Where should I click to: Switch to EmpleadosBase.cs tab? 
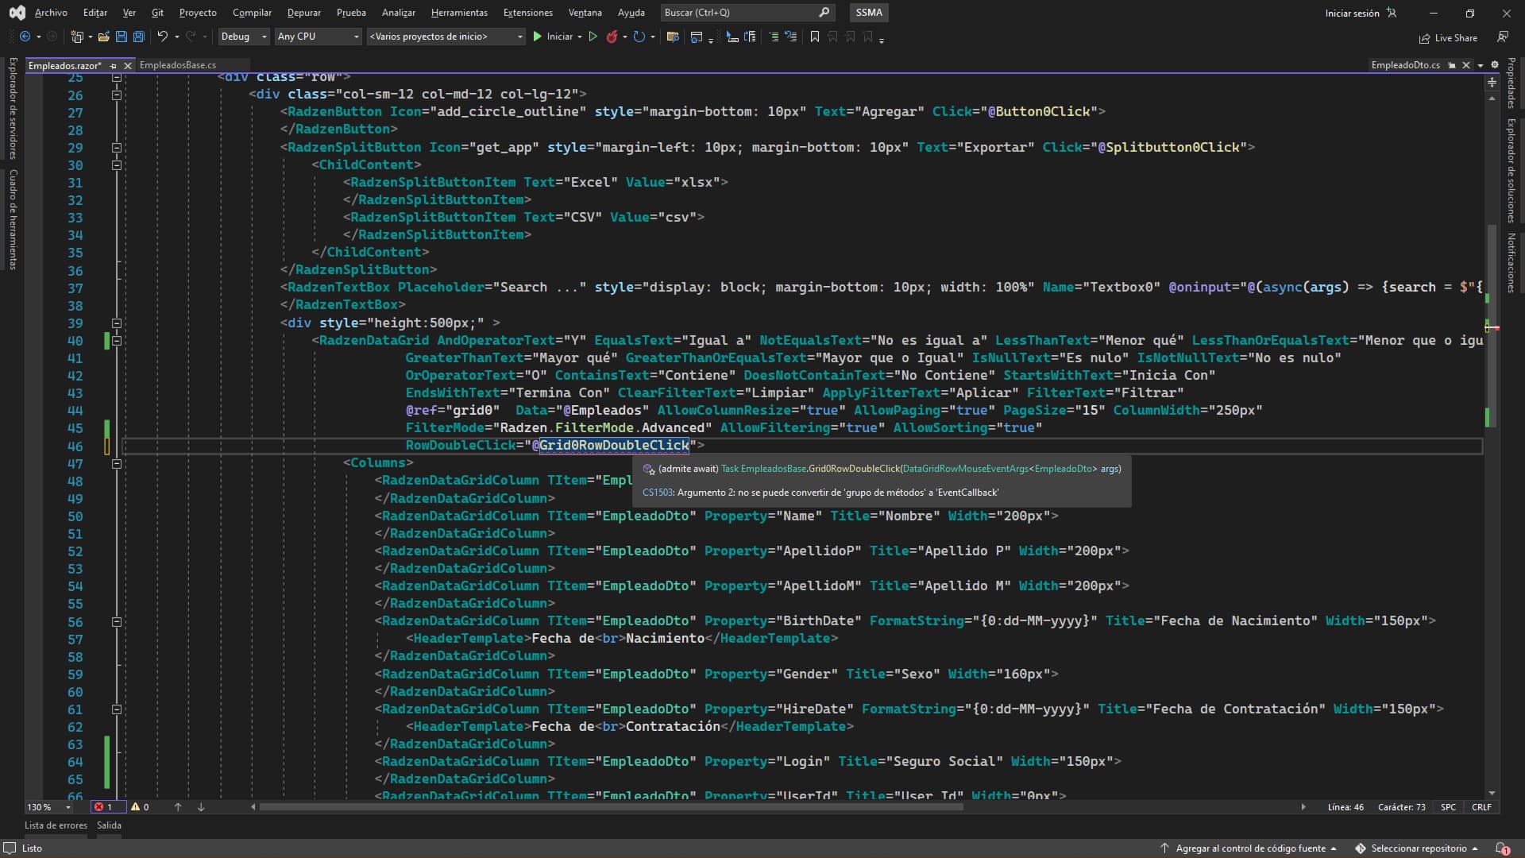pyautogui.click(x=178, y=65)
